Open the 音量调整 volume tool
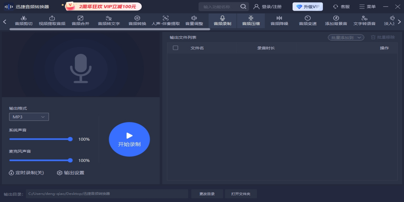 [194, 21]
